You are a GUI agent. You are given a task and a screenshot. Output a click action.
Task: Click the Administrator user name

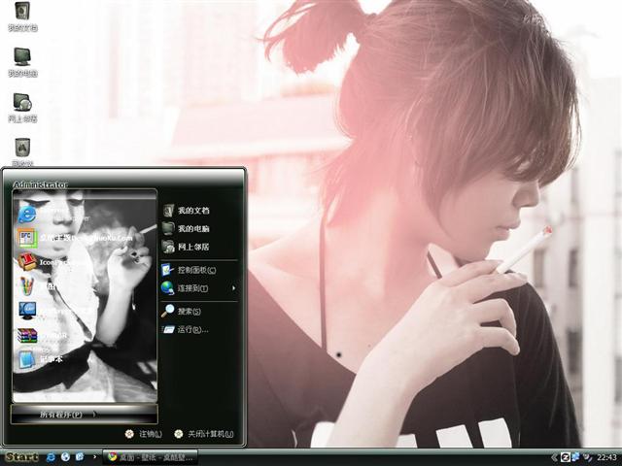pyautogui.click(x=41, y=184)
